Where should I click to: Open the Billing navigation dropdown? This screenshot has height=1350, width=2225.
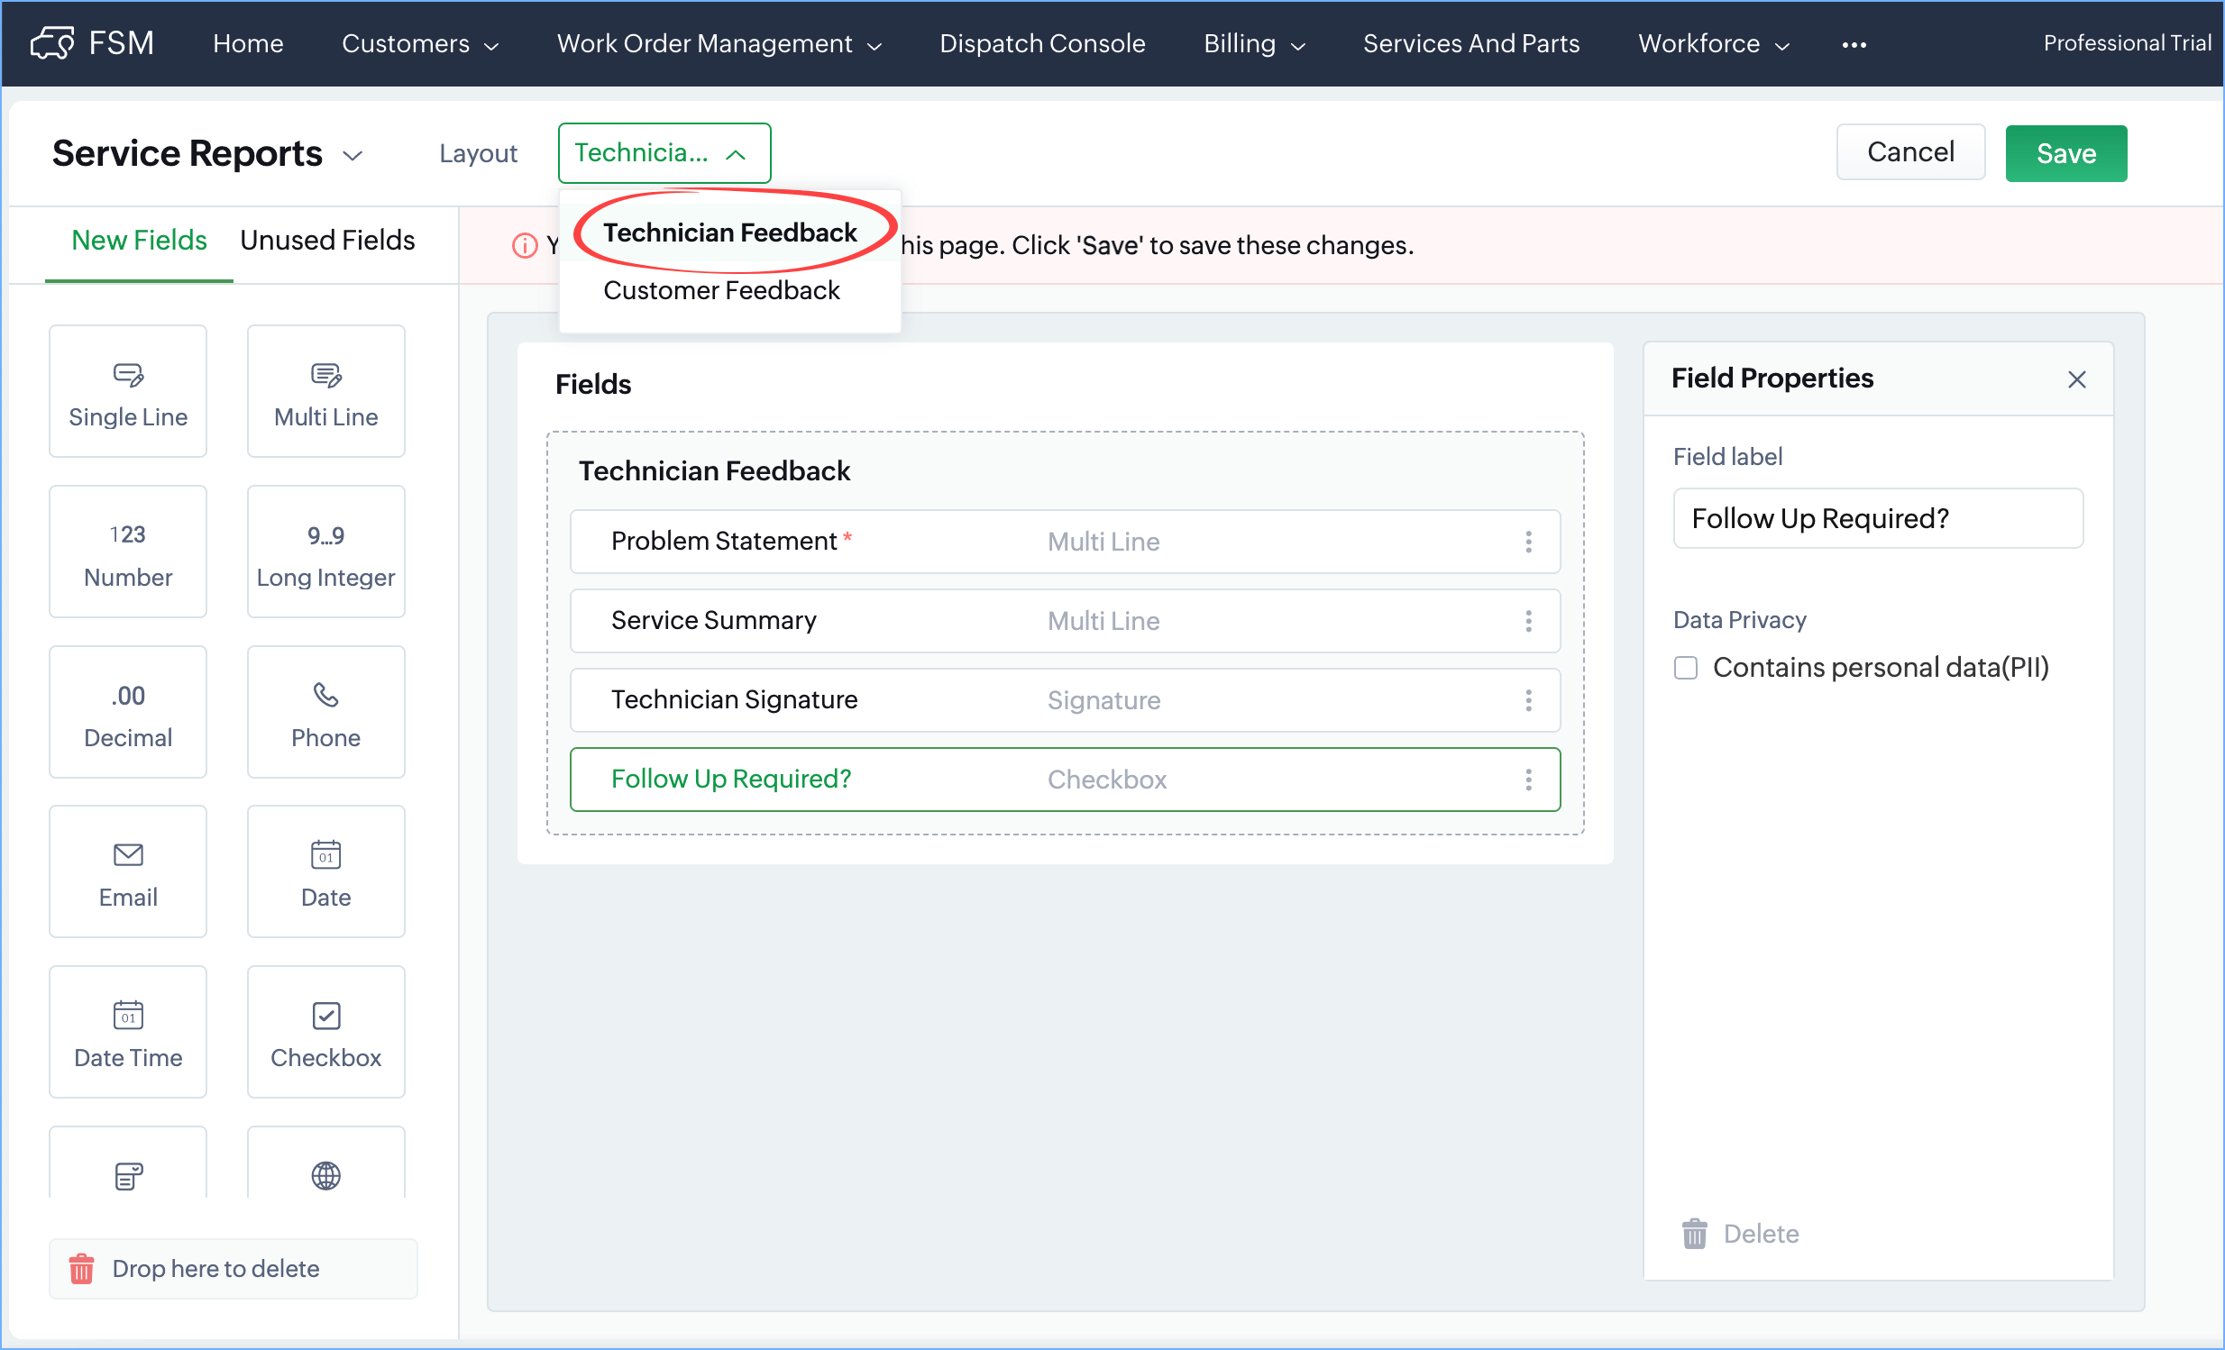(1253, 43)
